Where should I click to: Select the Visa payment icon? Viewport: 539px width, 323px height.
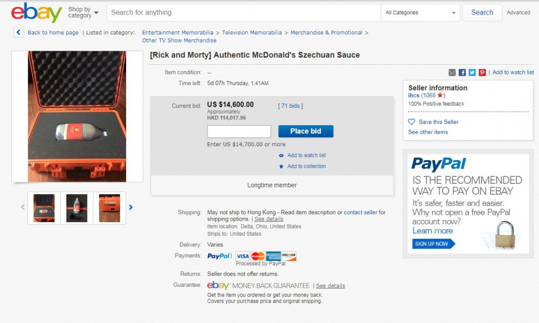point(243,256)
